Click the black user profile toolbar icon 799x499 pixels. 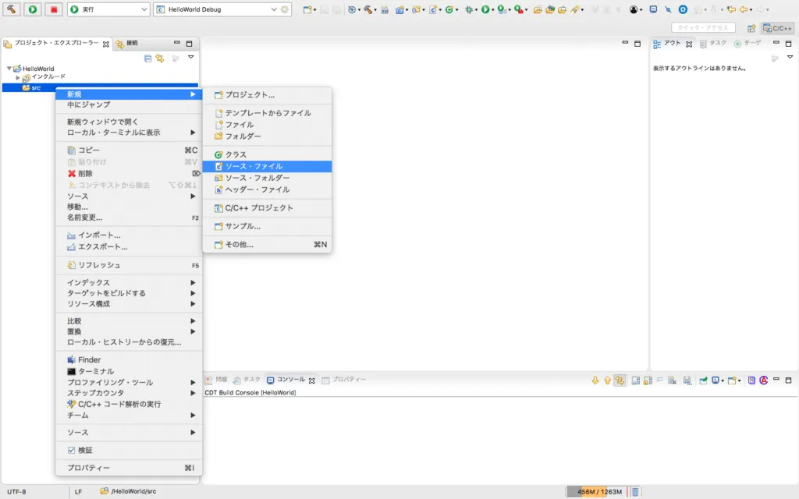click(x=634, y=9)
